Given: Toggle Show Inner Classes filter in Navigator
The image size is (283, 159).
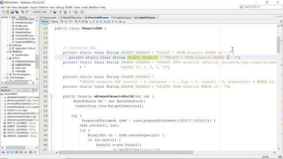Looking at the screenshot, I should [x=21, y=152].
